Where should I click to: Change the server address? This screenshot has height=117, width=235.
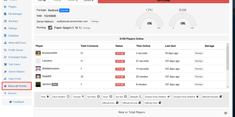point(95,21)
